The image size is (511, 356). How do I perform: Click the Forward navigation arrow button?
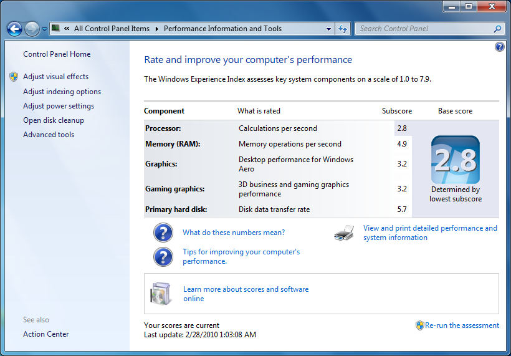[32, 29]
